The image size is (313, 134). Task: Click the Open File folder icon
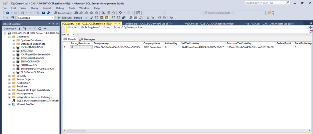tap(38, 13)
